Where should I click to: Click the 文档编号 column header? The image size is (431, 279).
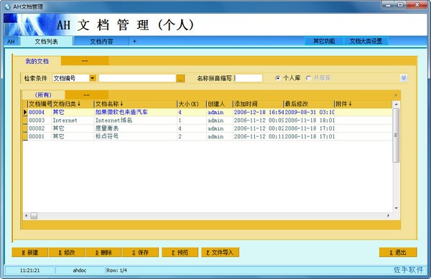coord(40,104)
